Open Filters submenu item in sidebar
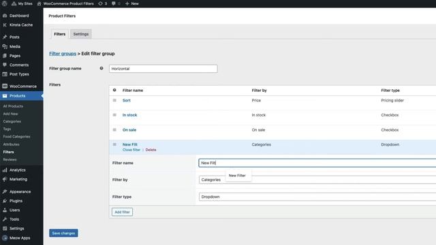This screenshot has width=436, height=245. pyautogui.click(x=8, y=152)
